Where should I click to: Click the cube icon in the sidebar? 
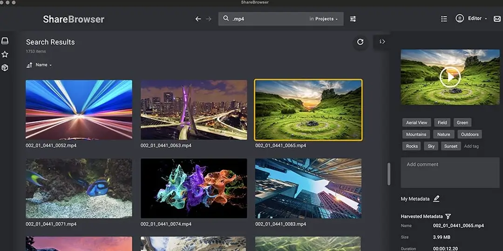[x=5, y=68]
